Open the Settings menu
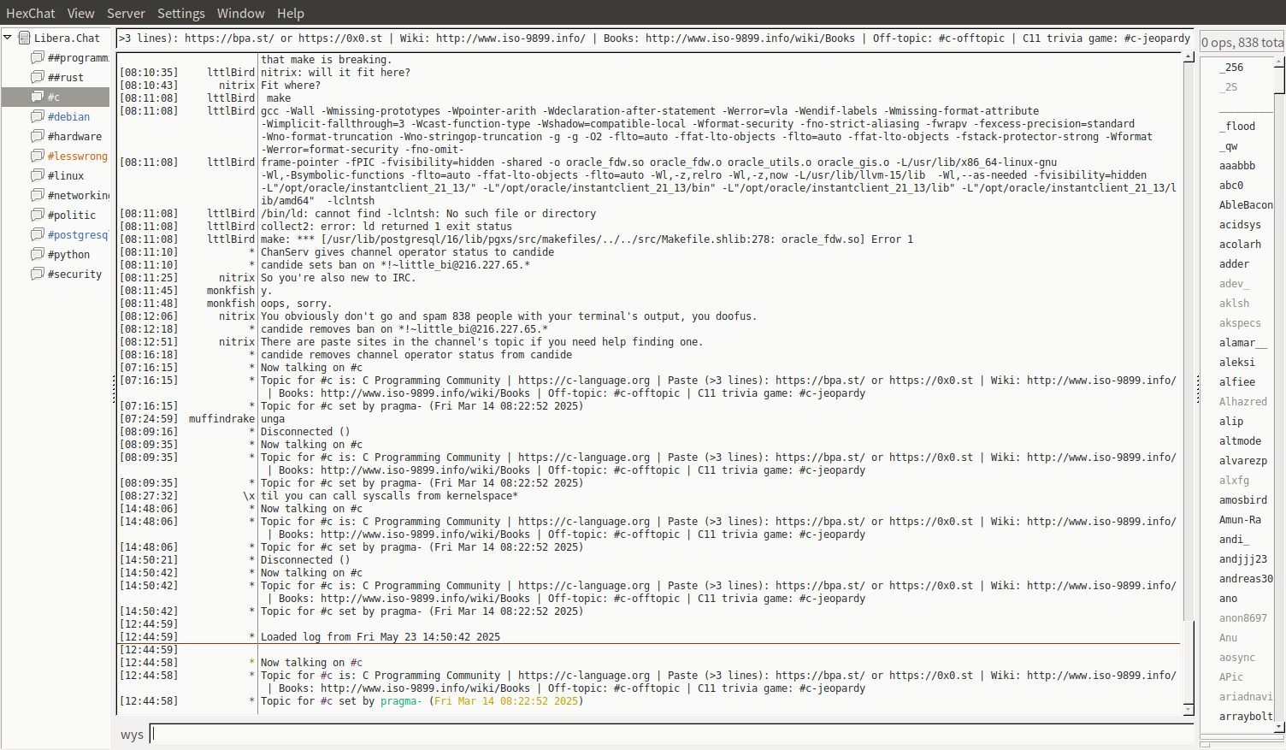This screenshot has width=1286, height=750. [x=181, y=13]
